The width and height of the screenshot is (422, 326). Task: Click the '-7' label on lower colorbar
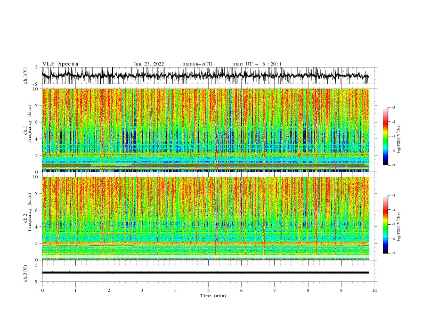(393, 254)
